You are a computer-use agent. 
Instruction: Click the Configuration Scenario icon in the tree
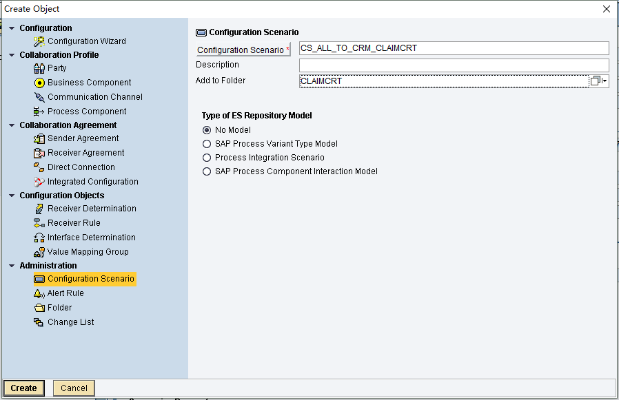pos(39,280)
